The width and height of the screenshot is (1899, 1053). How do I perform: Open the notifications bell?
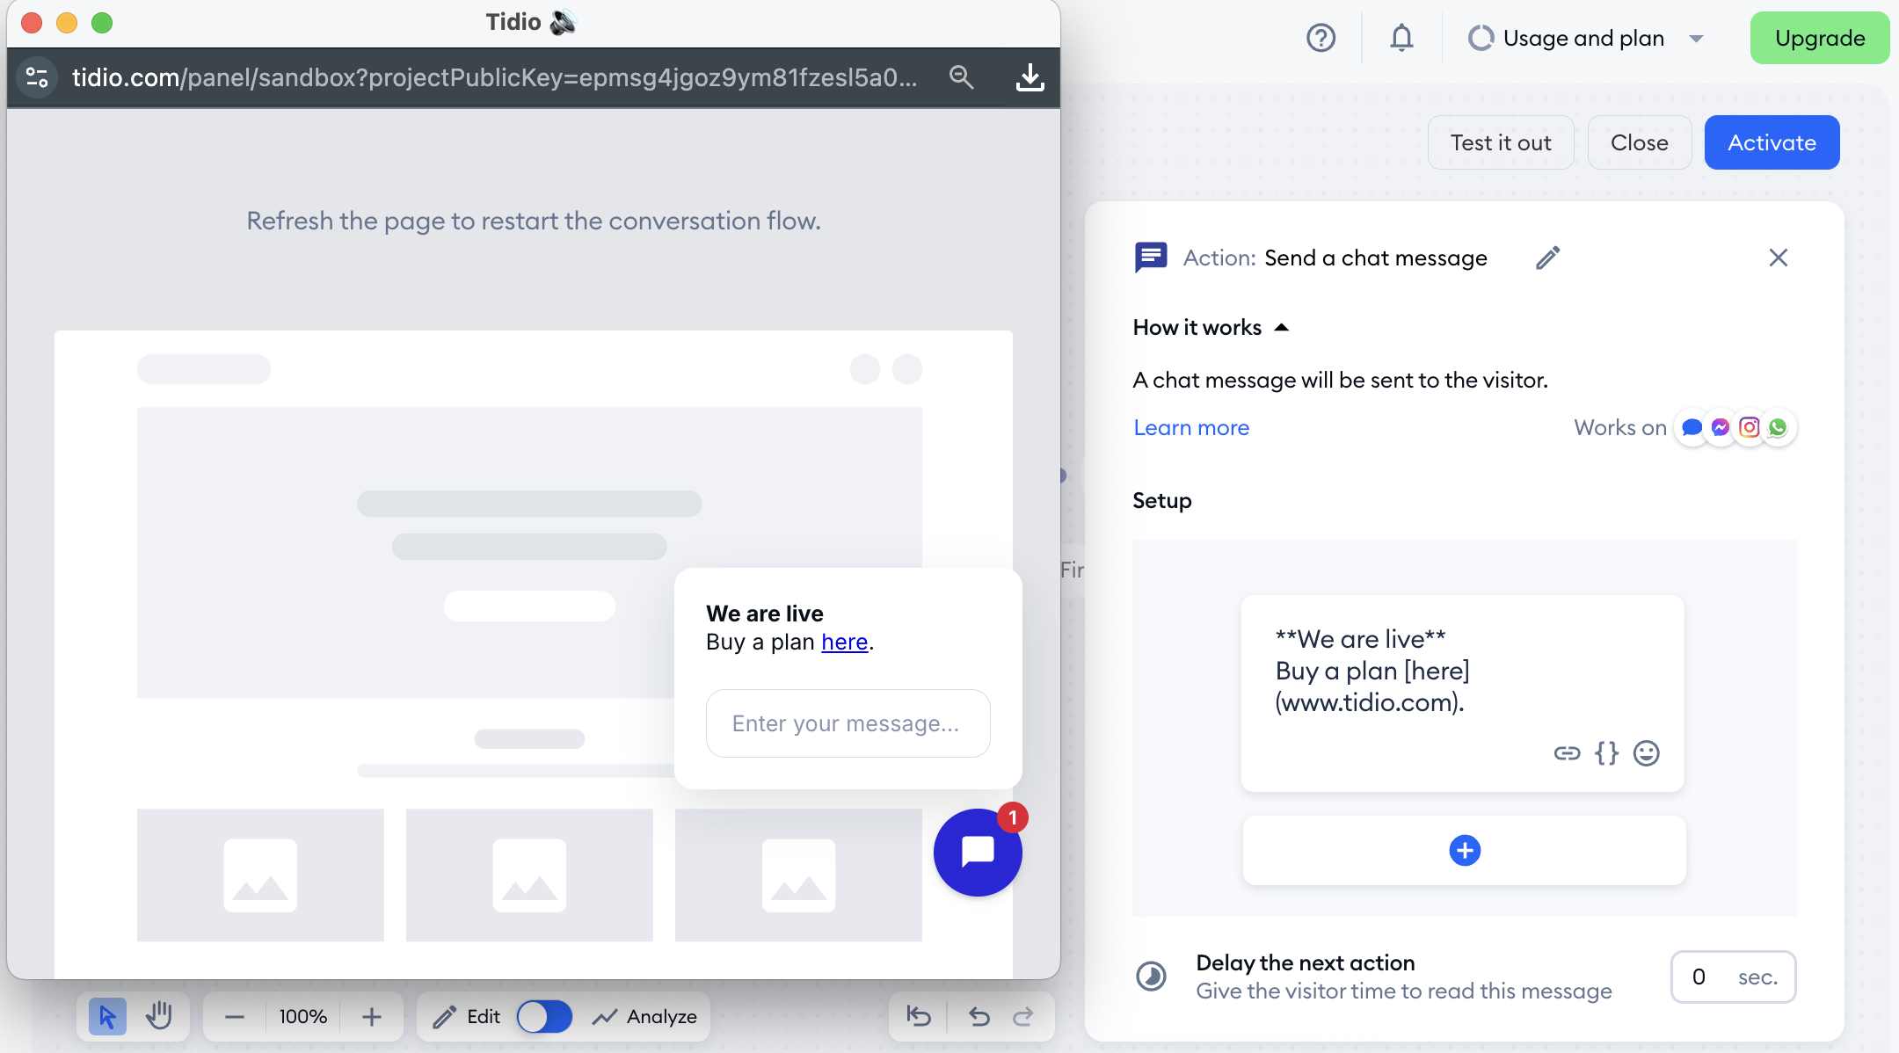(x=1402, y=38)
